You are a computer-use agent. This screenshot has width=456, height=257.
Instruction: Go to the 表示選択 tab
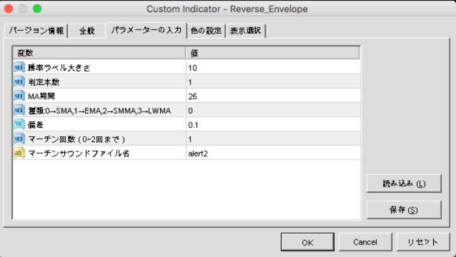point(246,31)
